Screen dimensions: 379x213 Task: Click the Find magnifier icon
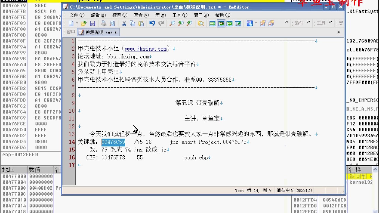[x=172, y=23]
